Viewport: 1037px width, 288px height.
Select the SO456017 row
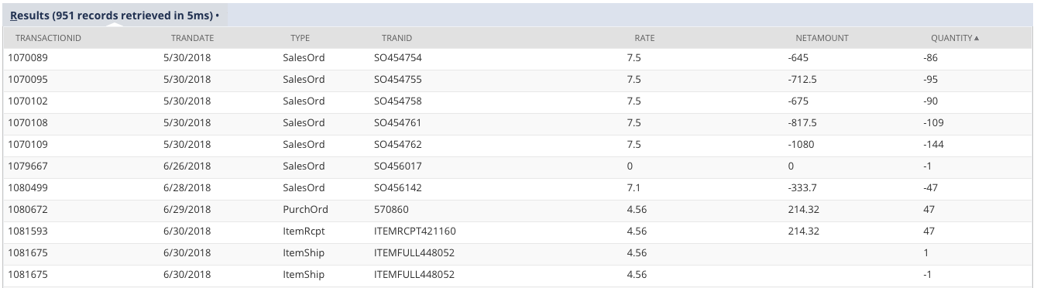click(x=518, y=166)
